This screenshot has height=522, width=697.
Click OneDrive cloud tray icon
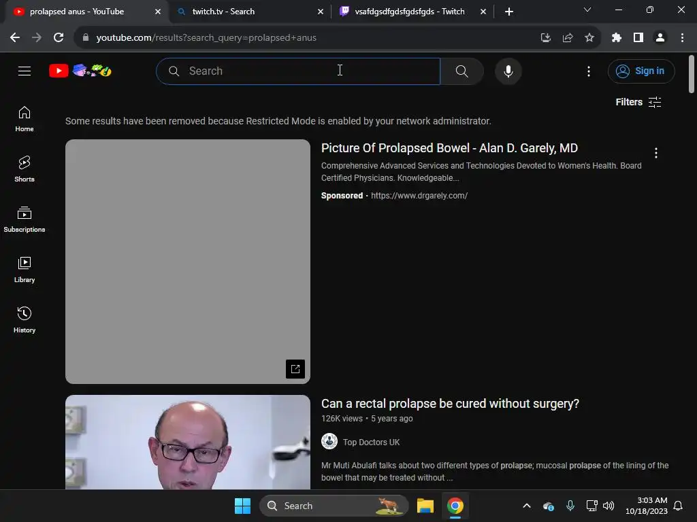549,506
